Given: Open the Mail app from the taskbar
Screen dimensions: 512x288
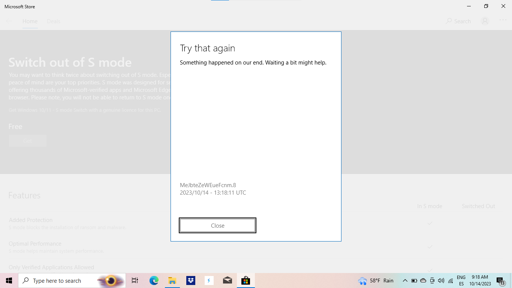Looking at the screenshot, I should pos(227,280).
